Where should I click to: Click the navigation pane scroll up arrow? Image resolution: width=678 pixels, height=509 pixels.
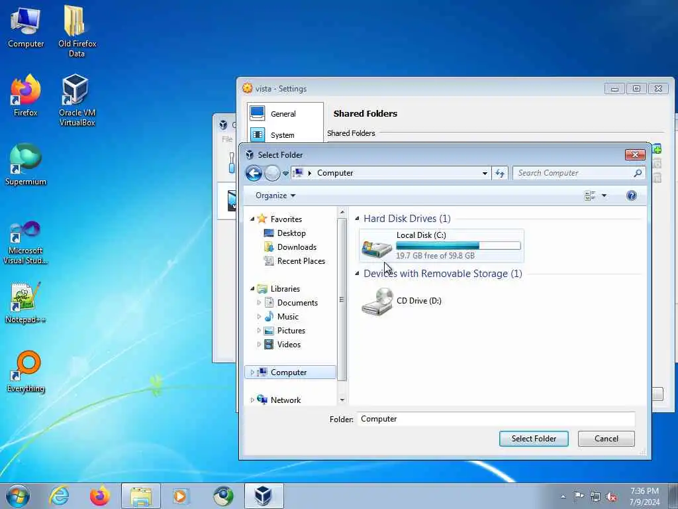[342, 212]
